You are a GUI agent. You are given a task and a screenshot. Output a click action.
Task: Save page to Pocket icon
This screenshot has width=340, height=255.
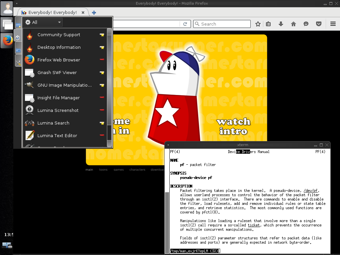click(318, 24)
